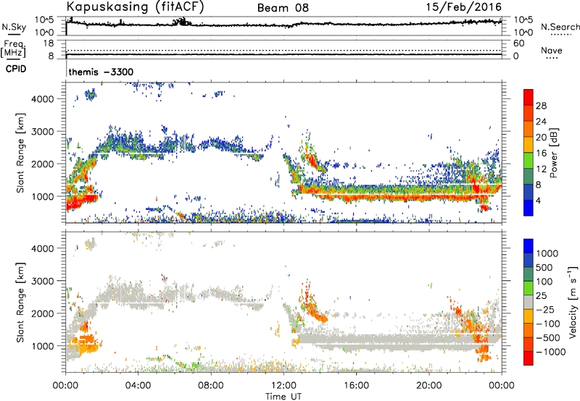Click the blue top segment of Velocity color bar
Viewport: 580px width, 401px height.
[529, 246]
